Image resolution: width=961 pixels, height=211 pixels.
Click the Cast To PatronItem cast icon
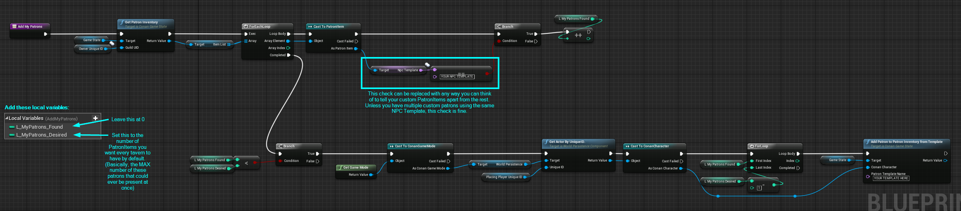pos(310,27)
